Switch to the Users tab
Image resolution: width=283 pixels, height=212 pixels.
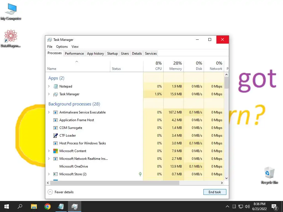[x=125, y=54]
